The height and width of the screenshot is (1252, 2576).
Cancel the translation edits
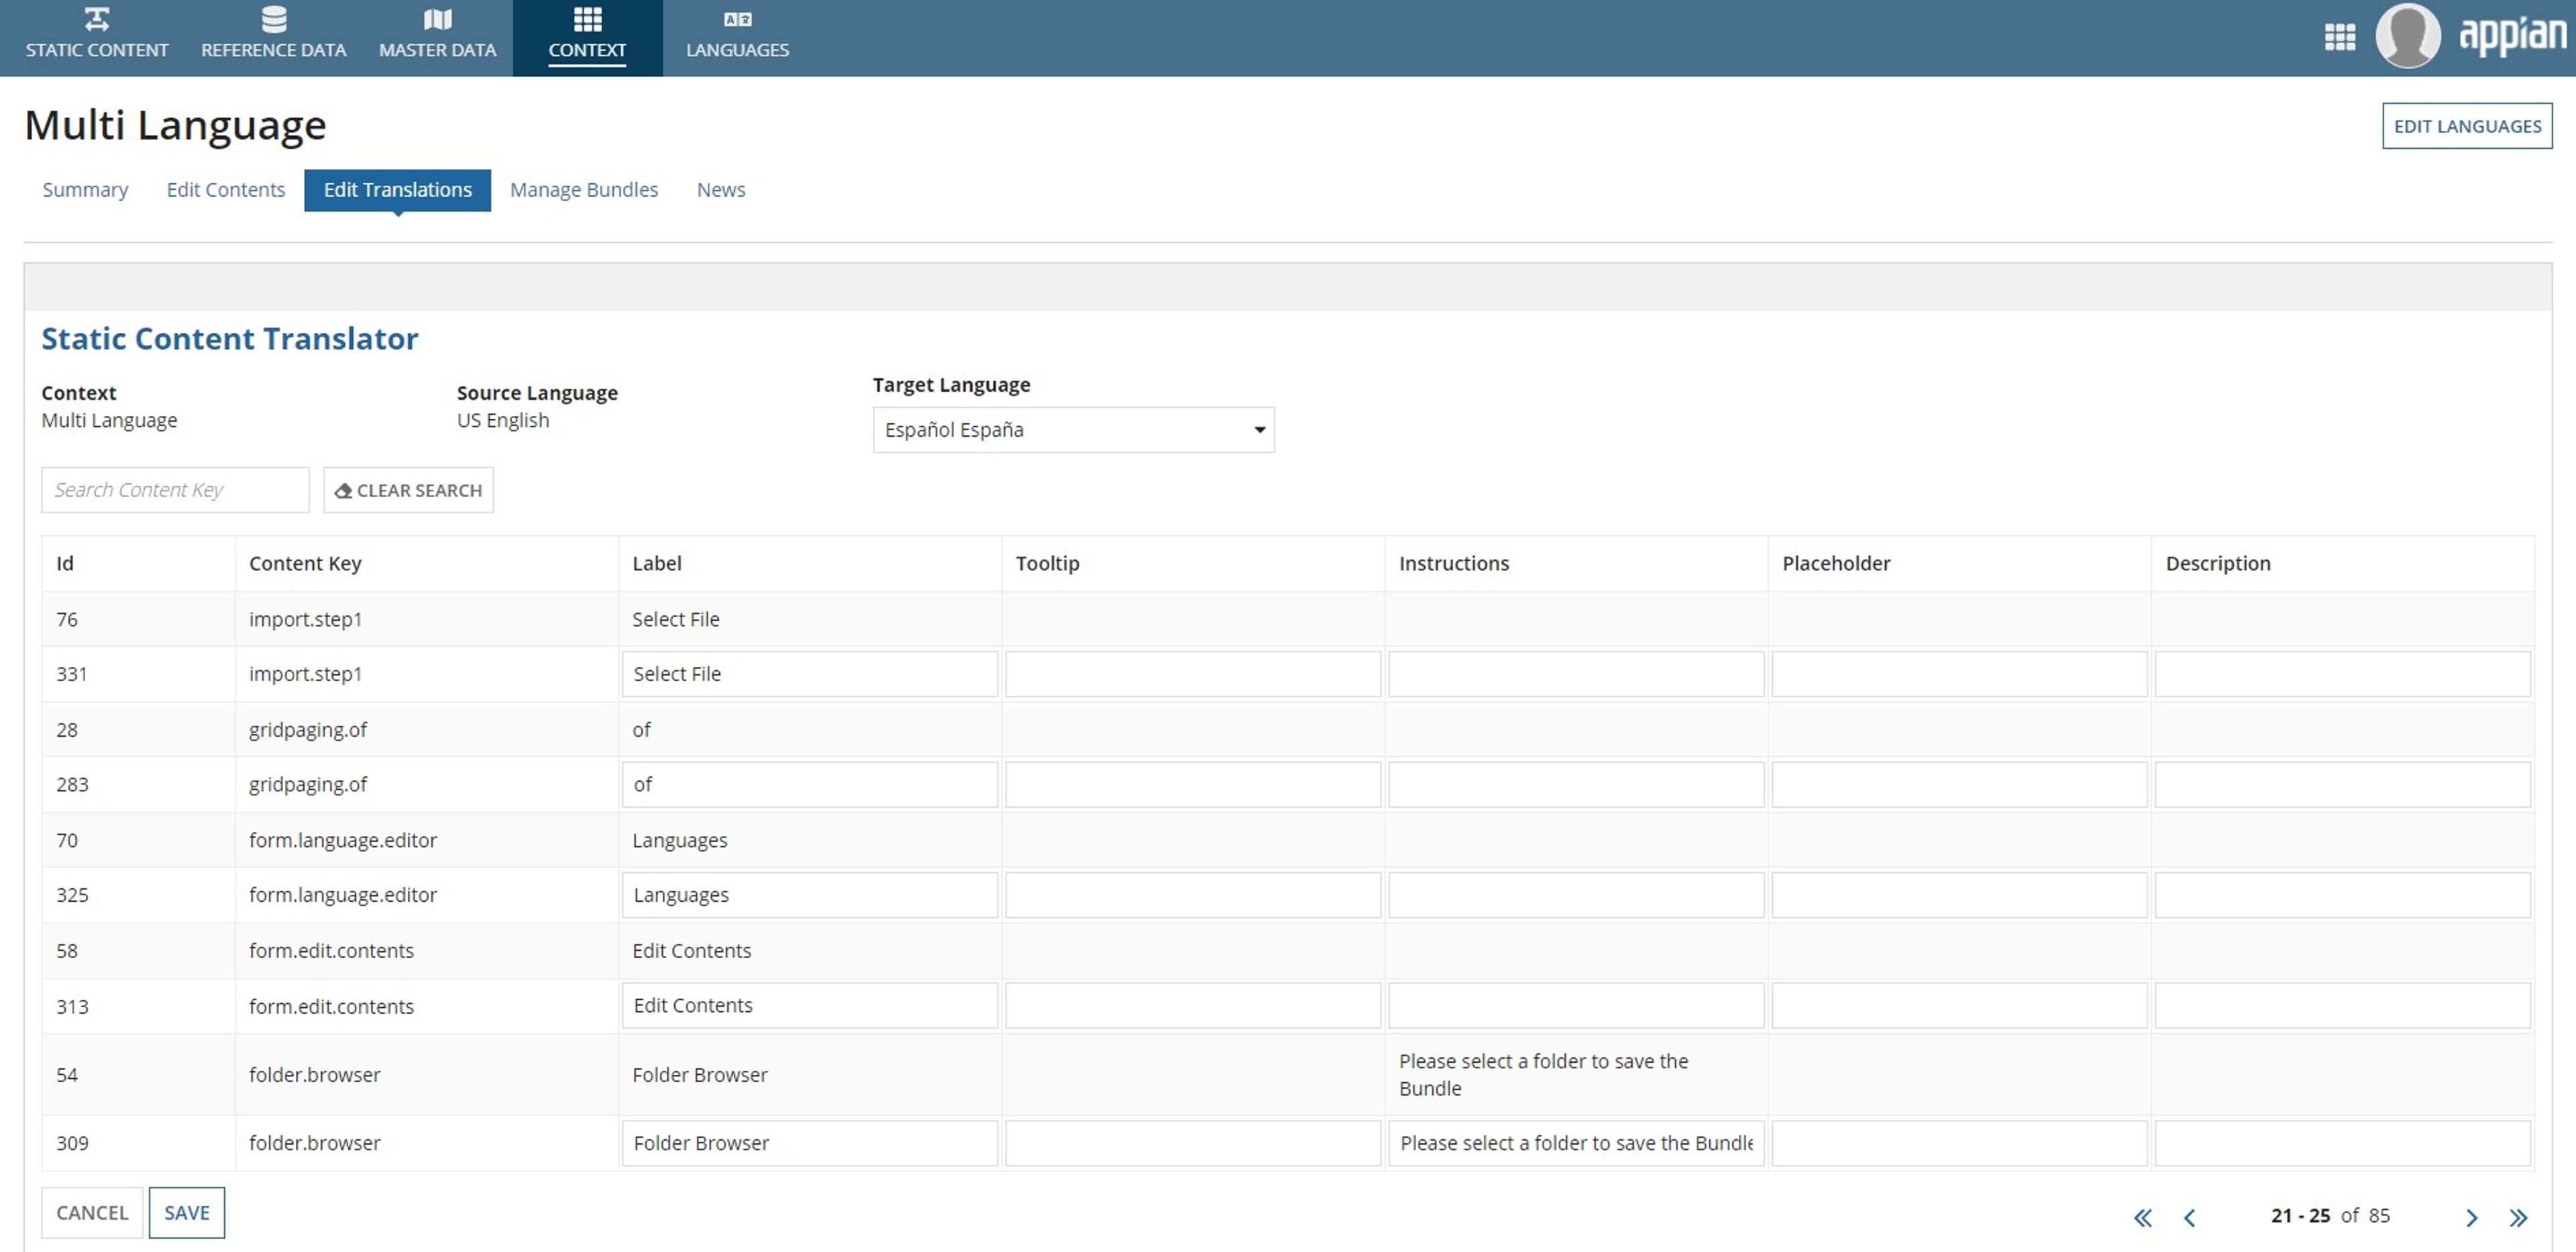[92, 1213]
